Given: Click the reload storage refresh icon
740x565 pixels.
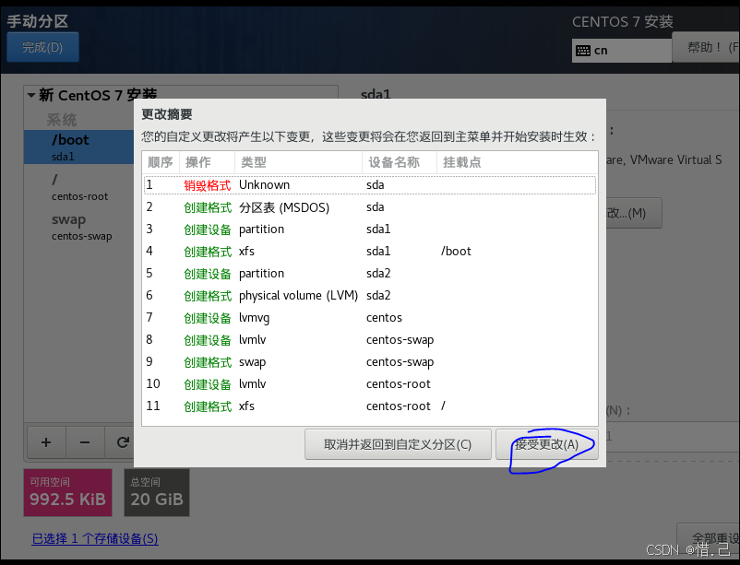Looking at the screenshot, I should pyautogui.click(x=123, y=442).
